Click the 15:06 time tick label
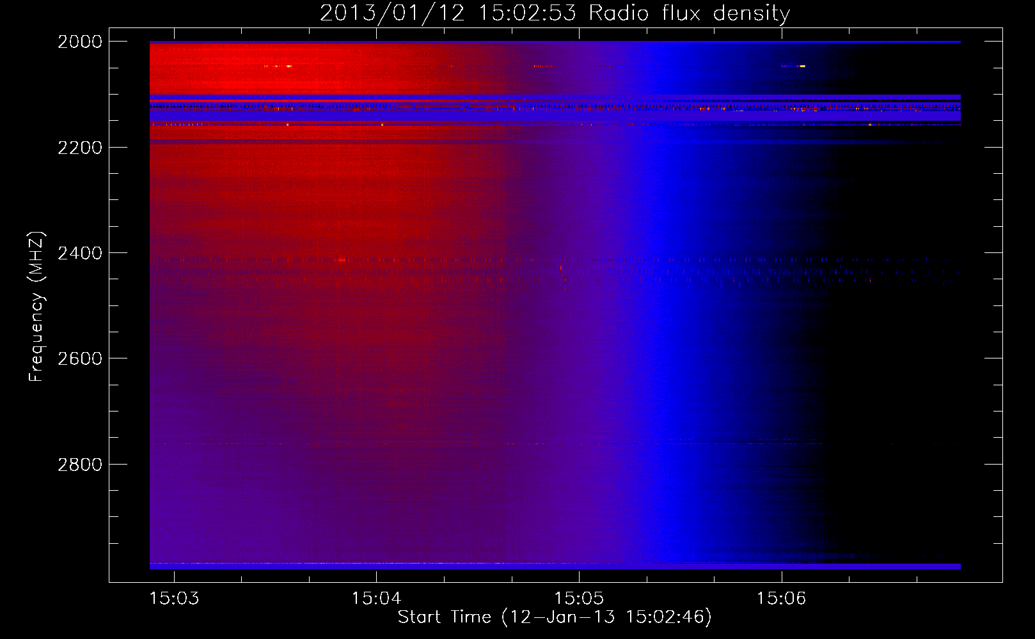Screen dimensions: 1035x639 [781, 598]
